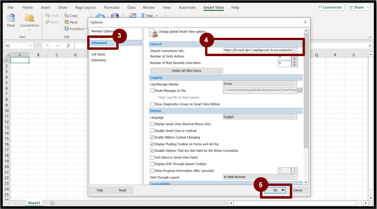The height and width of the screenshot is (209, 377).
Task: Click the Help button in Options dialog
Action: coord(100,190)
